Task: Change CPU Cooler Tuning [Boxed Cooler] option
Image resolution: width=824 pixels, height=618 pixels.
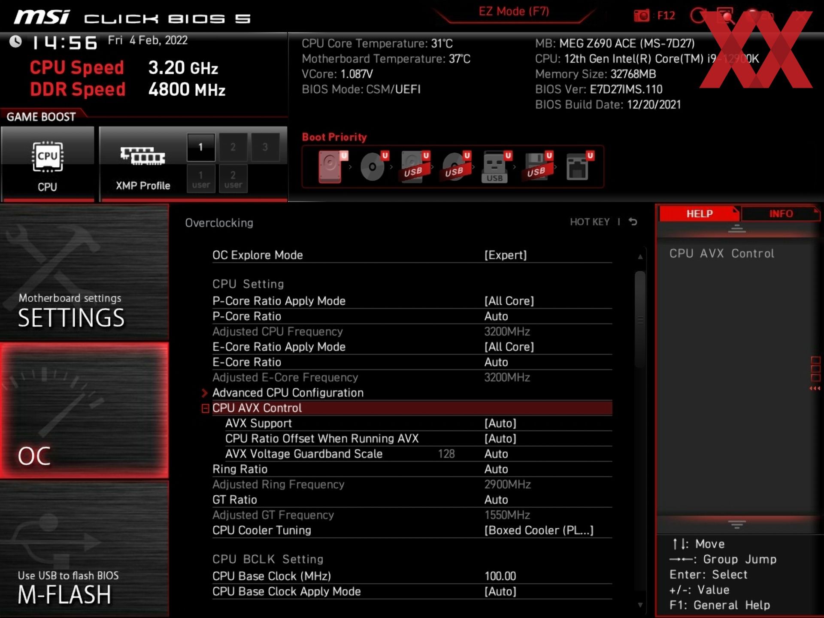Action: [412, 530]
